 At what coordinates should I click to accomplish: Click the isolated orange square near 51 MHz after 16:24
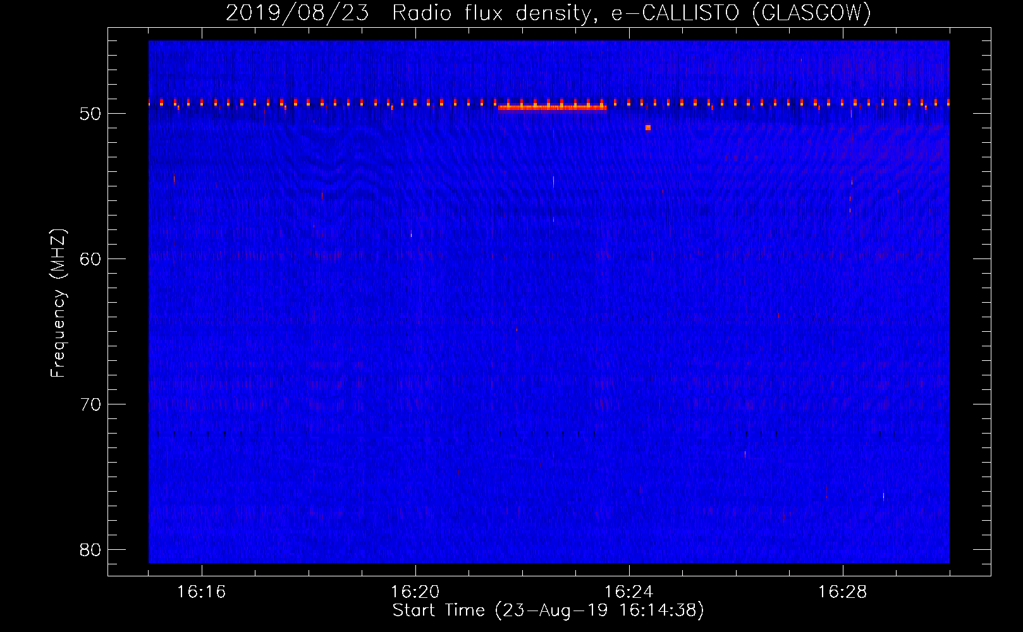pos(648,128)
